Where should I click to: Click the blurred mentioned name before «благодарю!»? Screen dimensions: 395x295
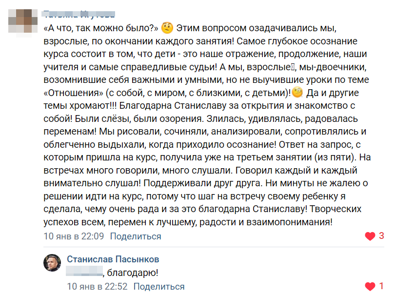pos(84,271)
